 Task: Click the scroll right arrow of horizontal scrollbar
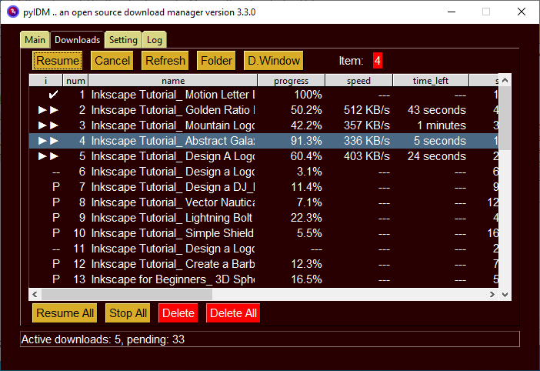492,295
